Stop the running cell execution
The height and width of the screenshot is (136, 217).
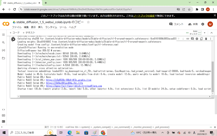click(13, 39)
